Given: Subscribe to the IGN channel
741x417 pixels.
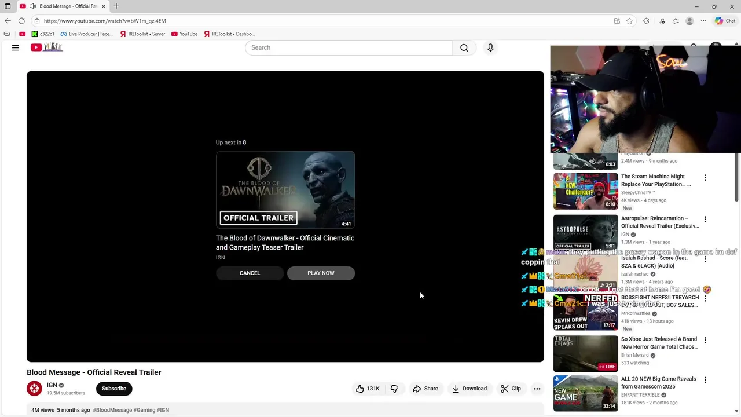Looking at the screenshot, I should point(114,389).
